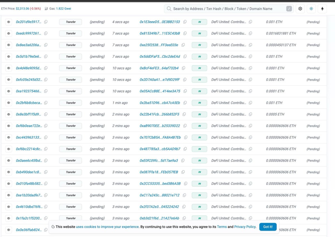Copy transaction hash 0x201d9e5917

(x=46, y=22)
